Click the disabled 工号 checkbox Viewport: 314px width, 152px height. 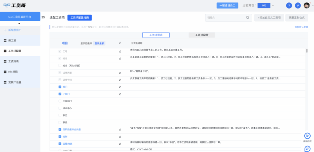tap(60, 51)
